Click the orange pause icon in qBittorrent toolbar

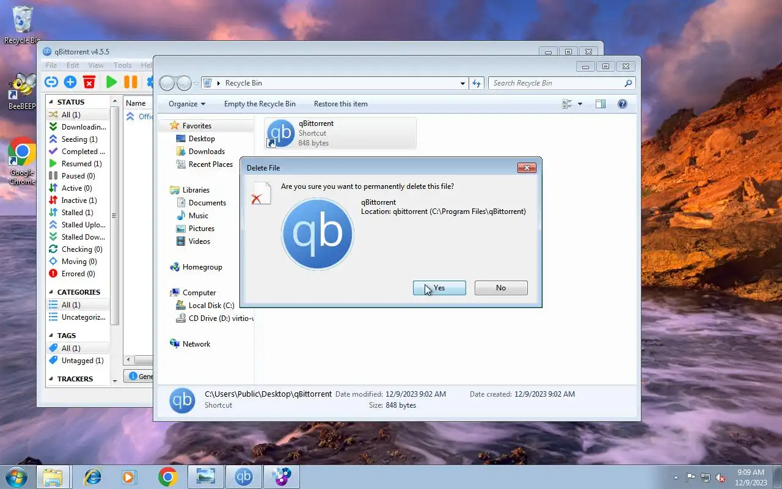(131, 82)
